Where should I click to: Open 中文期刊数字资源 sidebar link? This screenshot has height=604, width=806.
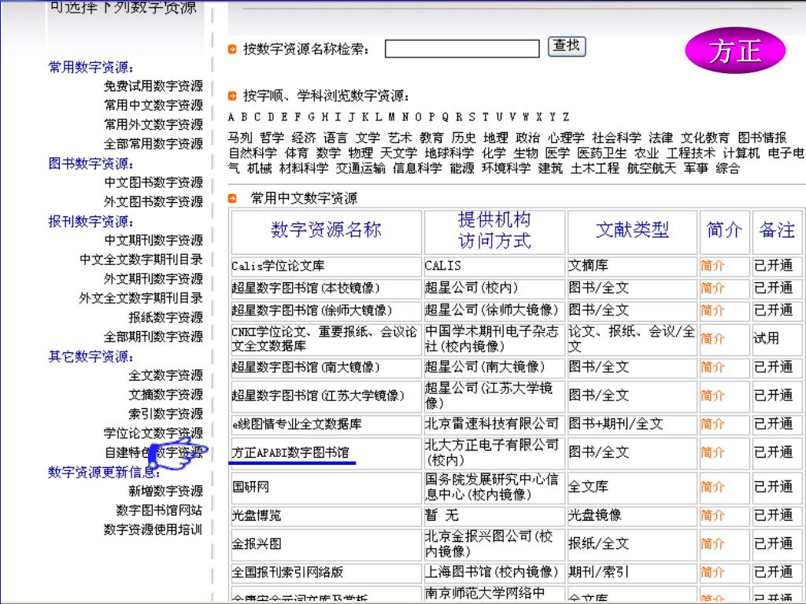(153, 240)
